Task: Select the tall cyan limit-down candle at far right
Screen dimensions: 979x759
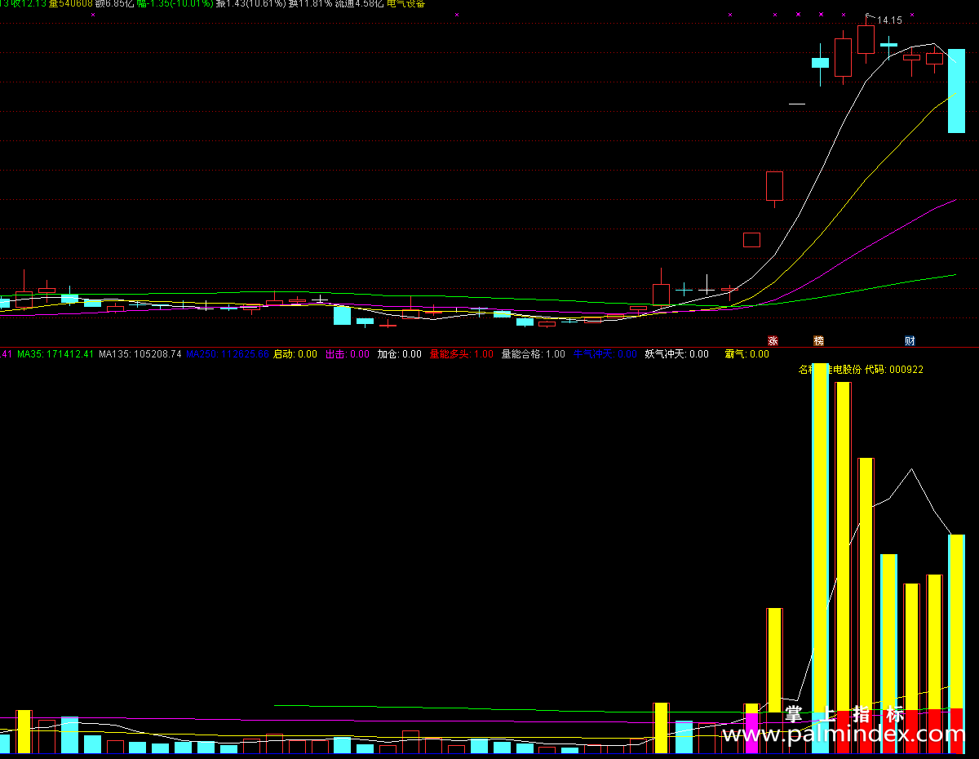Action: pyautogui.click(x=956, y=91)
